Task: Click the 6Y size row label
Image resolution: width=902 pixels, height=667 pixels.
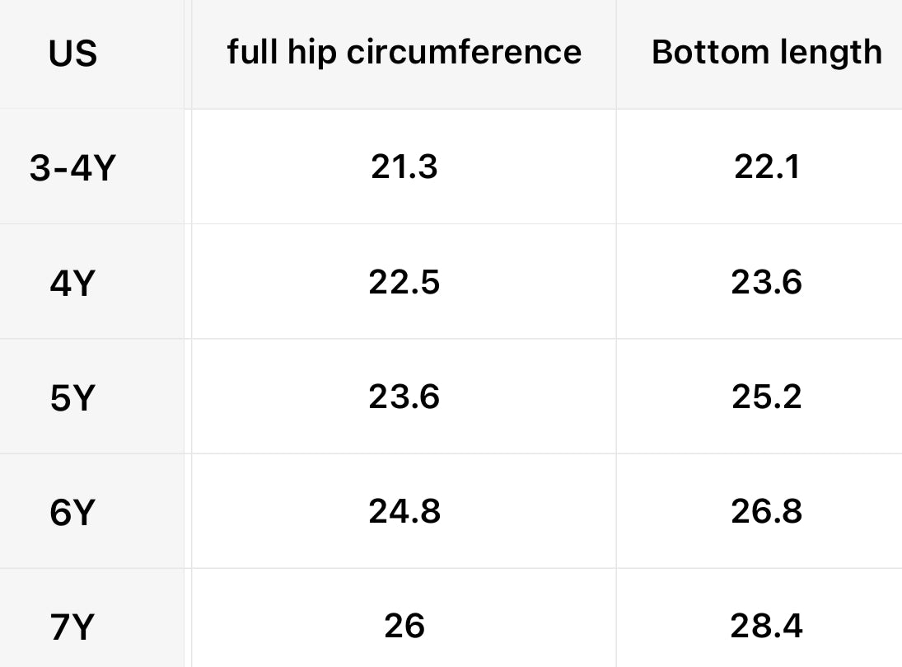Action: coord(72,514)
